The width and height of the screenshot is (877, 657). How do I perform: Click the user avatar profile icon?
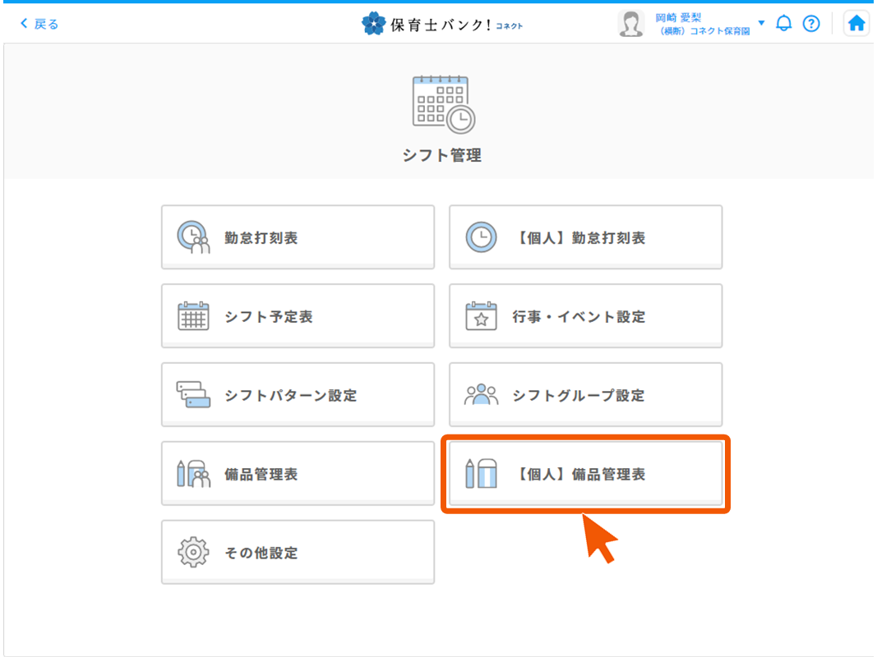pyautogui.click(x=630, y=24)
